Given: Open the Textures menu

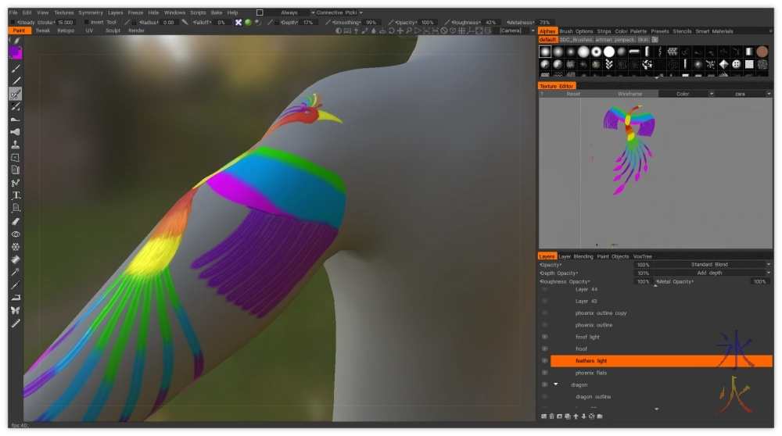Looking at the screenshot, I should click(64, 13).
